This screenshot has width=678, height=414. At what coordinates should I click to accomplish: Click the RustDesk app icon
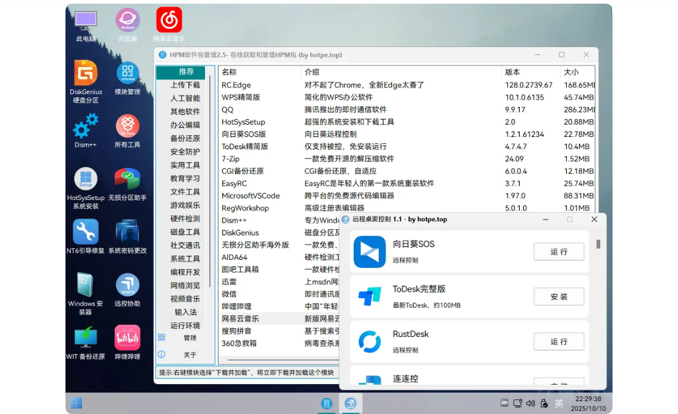pyautogui.click(x=370, y=342)
